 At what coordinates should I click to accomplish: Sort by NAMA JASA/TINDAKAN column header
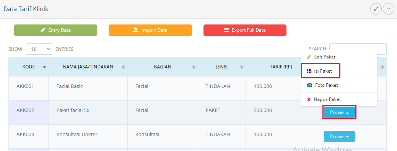click(x=88, y=67)
